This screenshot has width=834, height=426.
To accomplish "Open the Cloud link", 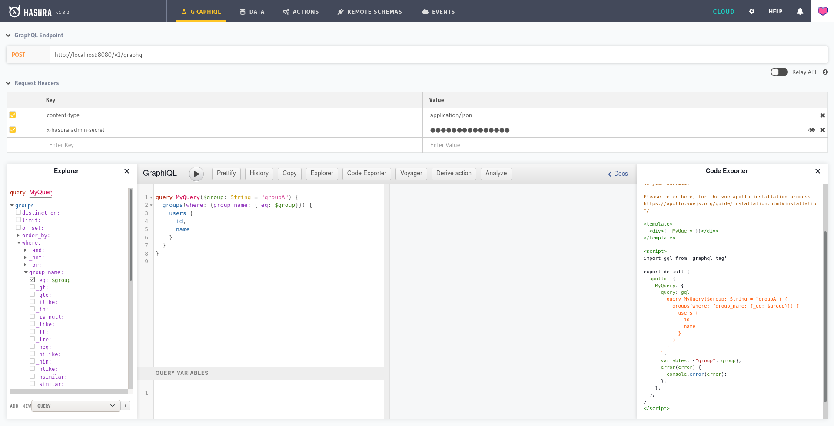I will (x=724, y=12).
